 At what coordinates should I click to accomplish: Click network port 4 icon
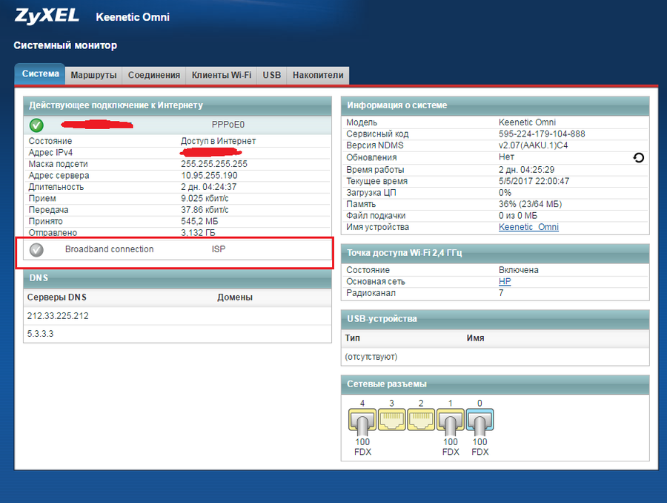tap(362, 422)
